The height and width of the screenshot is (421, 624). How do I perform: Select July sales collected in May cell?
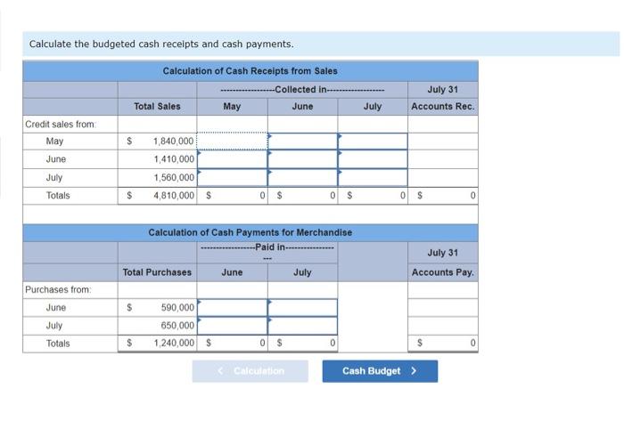[x=233, y=177]
